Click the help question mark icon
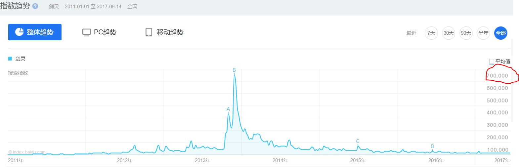The width and height of the screenshot is (519, 167). [36, 6]
